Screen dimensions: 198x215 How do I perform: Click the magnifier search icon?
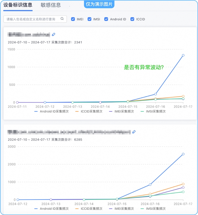tap(62, 19)
